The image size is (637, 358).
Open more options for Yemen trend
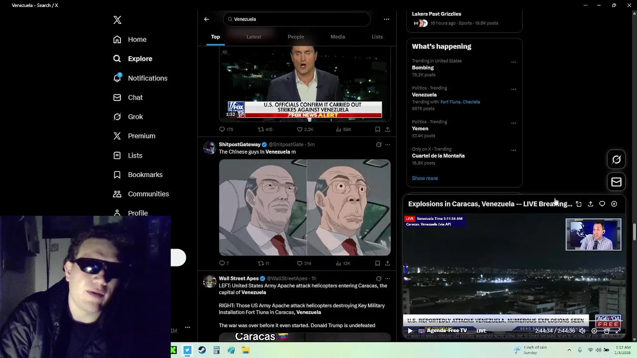514,123
